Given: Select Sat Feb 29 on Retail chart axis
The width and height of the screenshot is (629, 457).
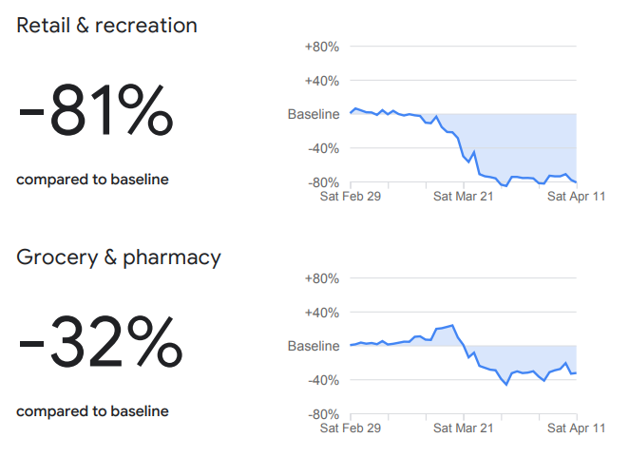Looking at the screenshot, I should [350, 197].
